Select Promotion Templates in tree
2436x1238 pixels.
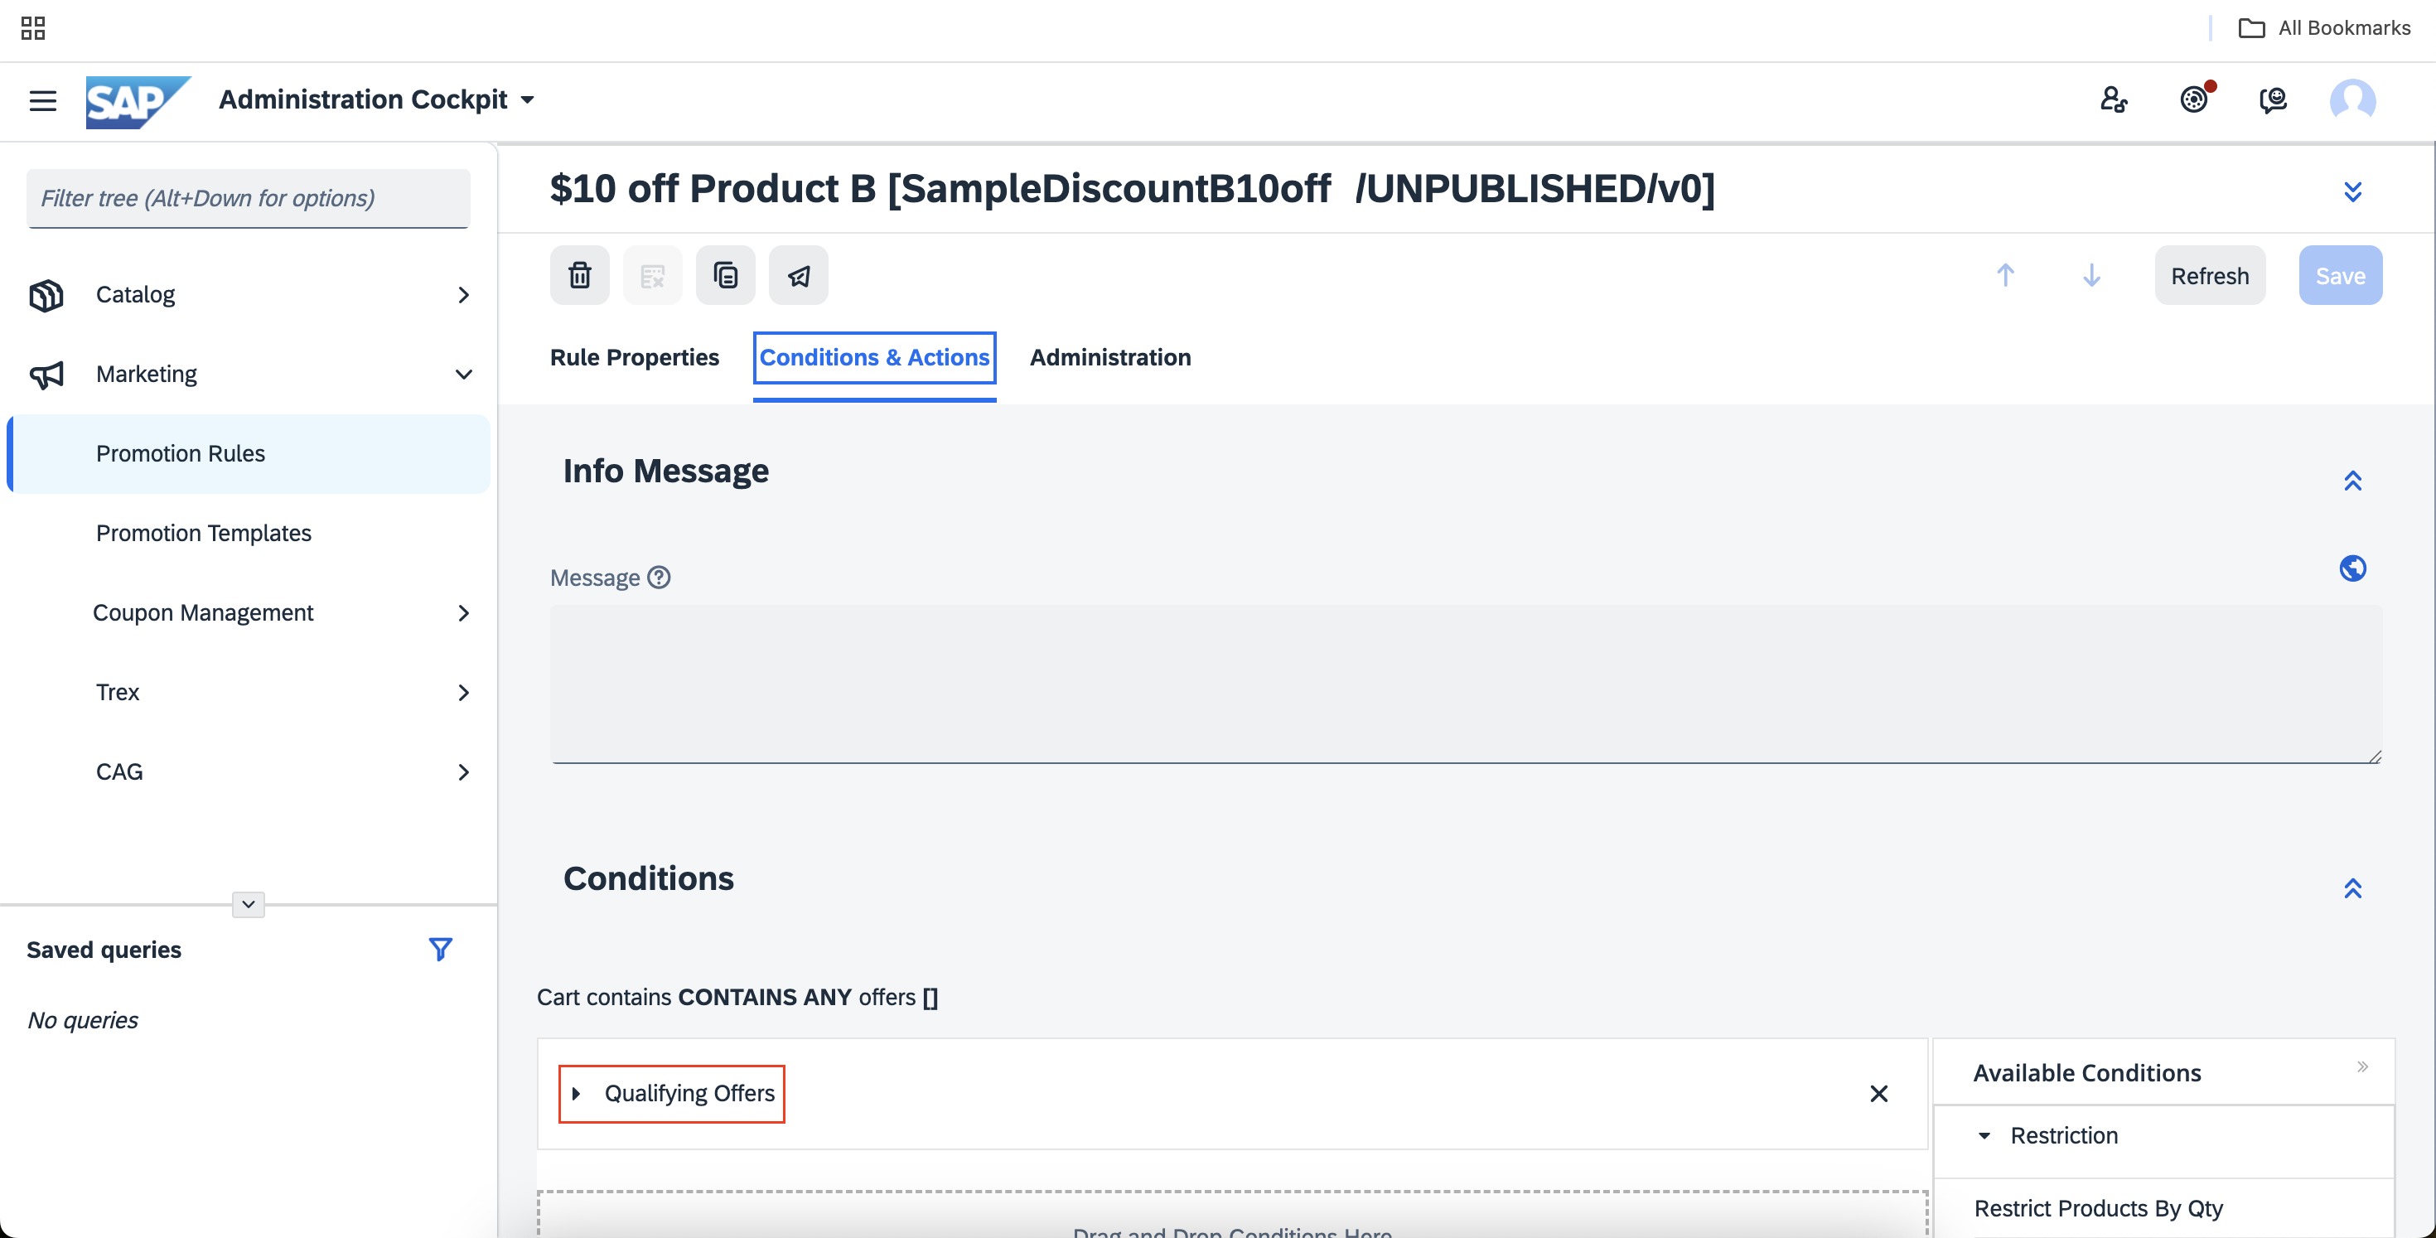tap(203, 534)
